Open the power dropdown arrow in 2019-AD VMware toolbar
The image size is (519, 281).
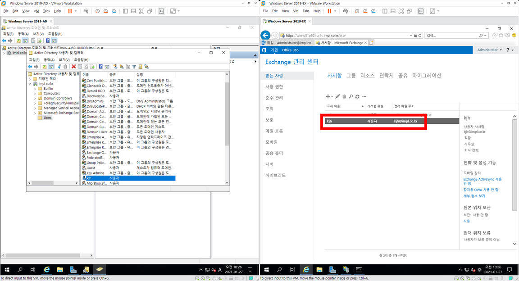click(x=76, y=11)
